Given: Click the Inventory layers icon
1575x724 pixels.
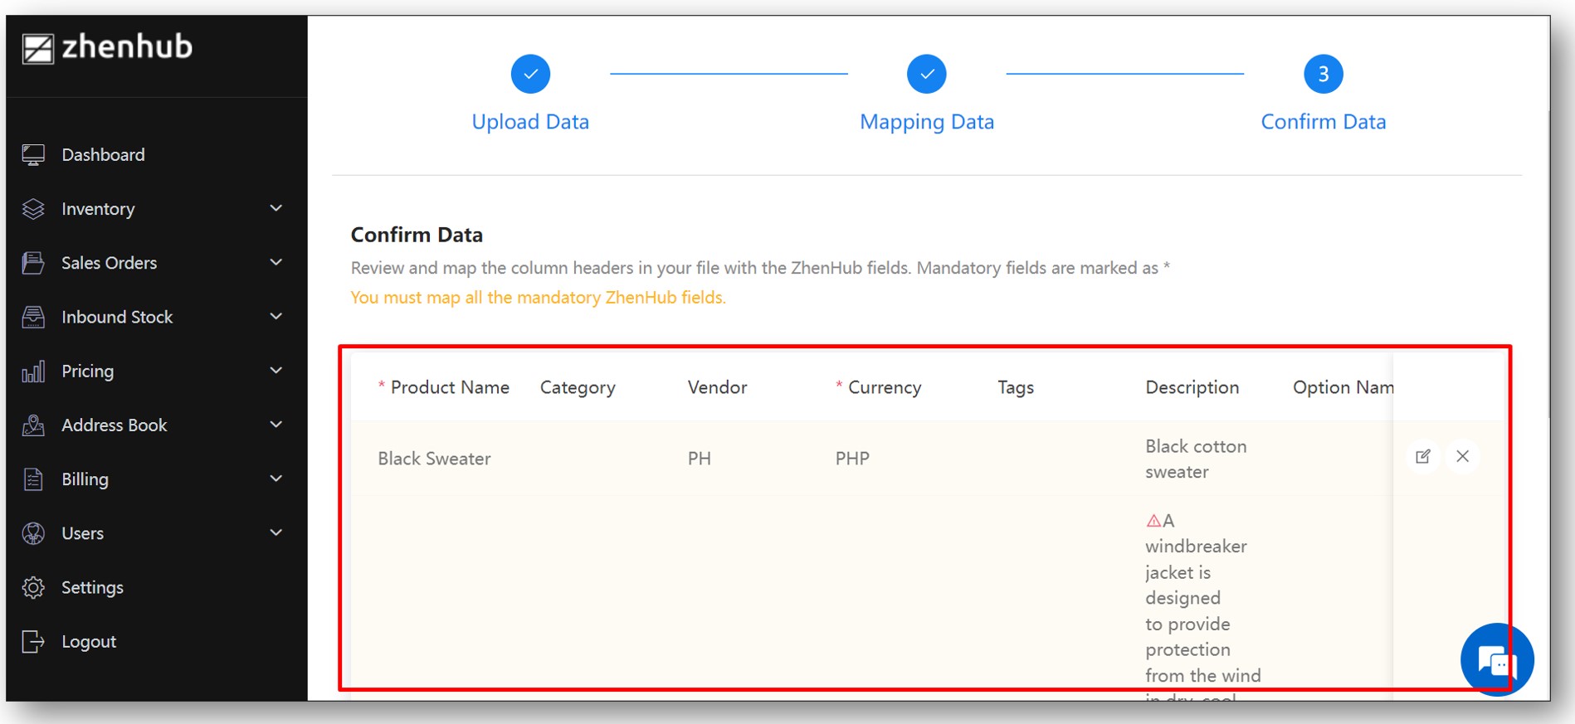Looking at the screenshot, I should click(x=33, y=209).
